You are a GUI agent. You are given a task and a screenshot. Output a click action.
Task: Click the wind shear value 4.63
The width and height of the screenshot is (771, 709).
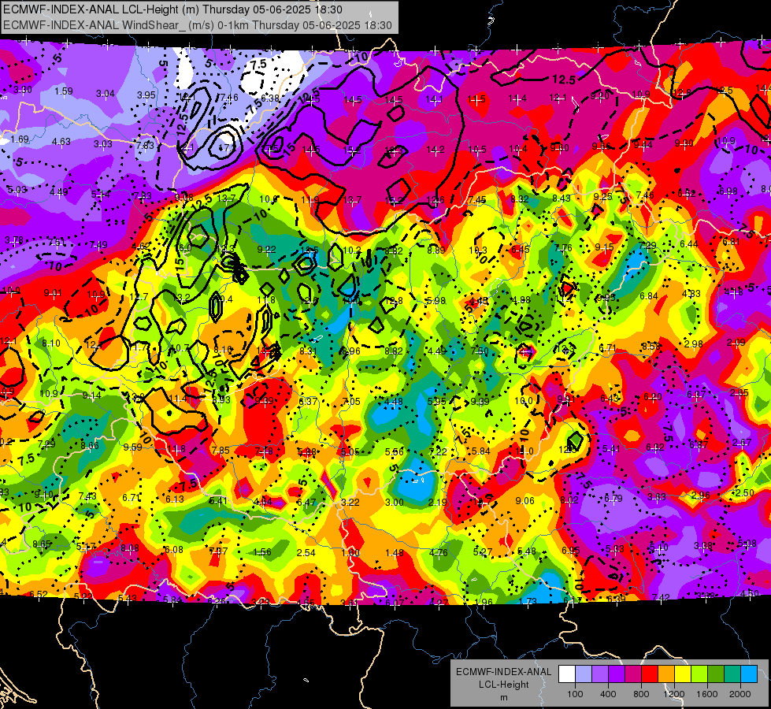tap(61, 142)
